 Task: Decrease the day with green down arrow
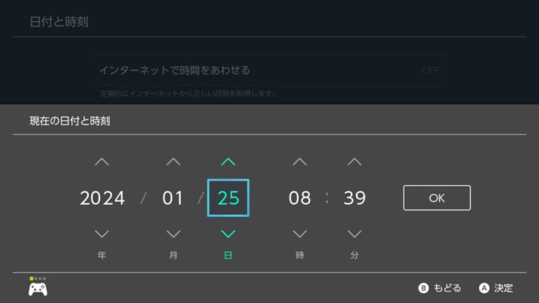(x=228, y=234)
